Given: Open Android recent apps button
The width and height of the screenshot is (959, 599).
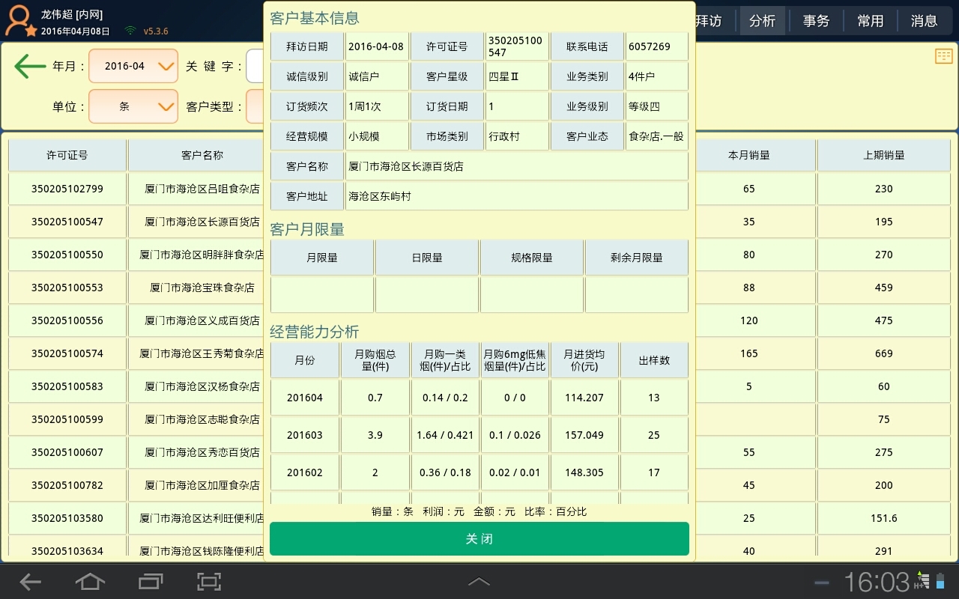Looking at the screenshot, I should (x=150, y=581).
